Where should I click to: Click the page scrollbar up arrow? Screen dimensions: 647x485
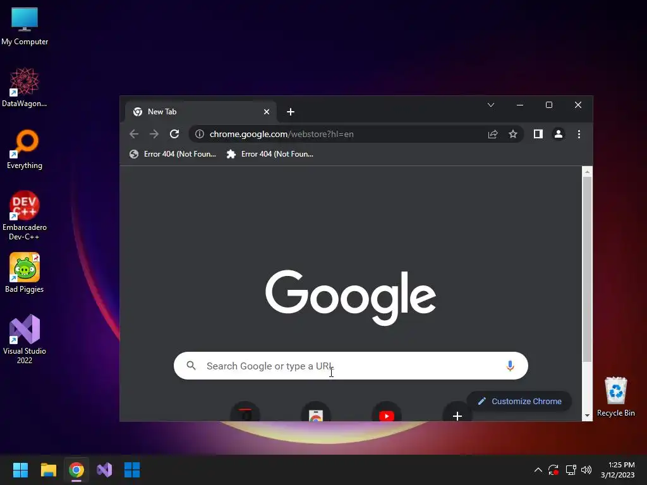coord(587,171)
